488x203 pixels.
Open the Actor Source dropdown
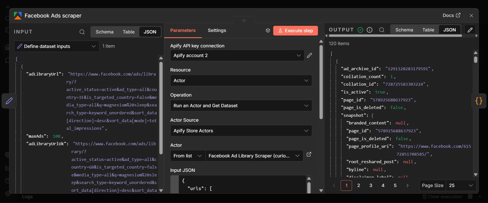(x=241, y=131)
